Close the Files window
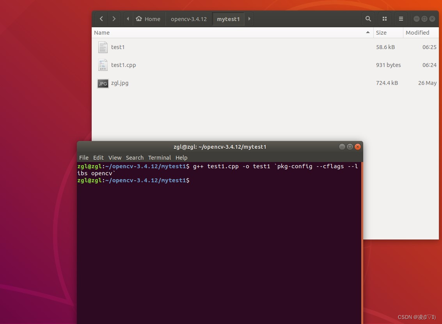This screenshot has height=324, width=442. click(x=432, y=19)
